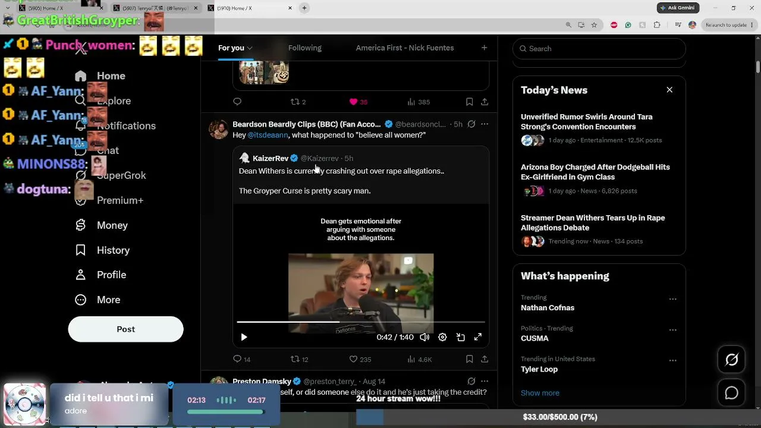This screenshot has height=428, width=761.
Task: Open more options on Beardson Beardly post
Action: coord(485,124)
